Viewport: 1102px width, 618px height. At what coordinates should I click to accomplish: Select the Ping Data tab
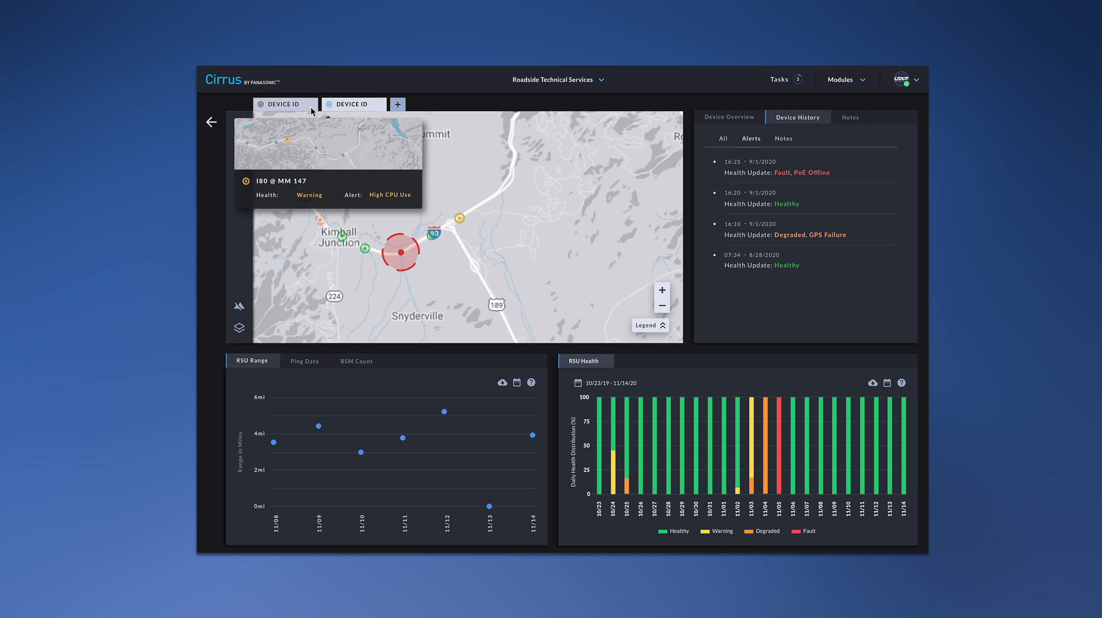304,361
